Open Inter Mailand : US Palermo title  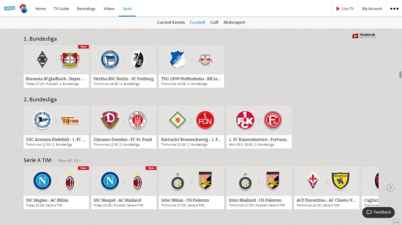[255, 200]
